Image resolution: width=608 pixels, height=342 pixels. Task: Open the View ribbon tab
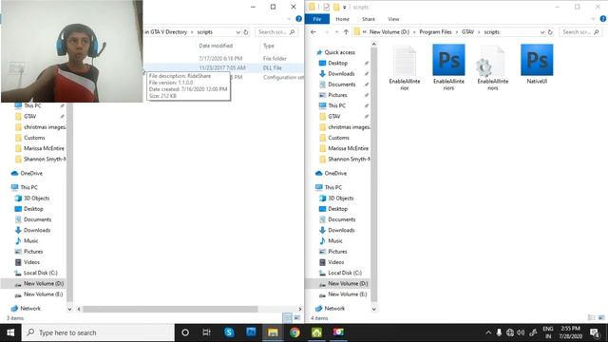click(393, 19)
